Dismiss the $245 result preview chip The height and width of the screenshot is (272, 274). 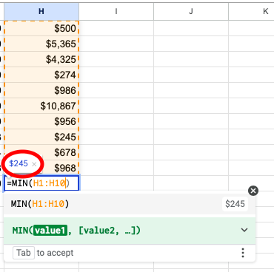pos(34,164)
